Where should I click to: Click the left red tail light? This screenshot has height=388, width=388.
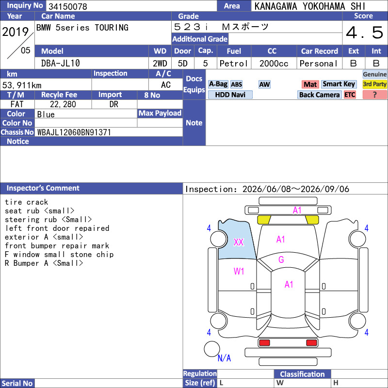(x=264, y=343)
